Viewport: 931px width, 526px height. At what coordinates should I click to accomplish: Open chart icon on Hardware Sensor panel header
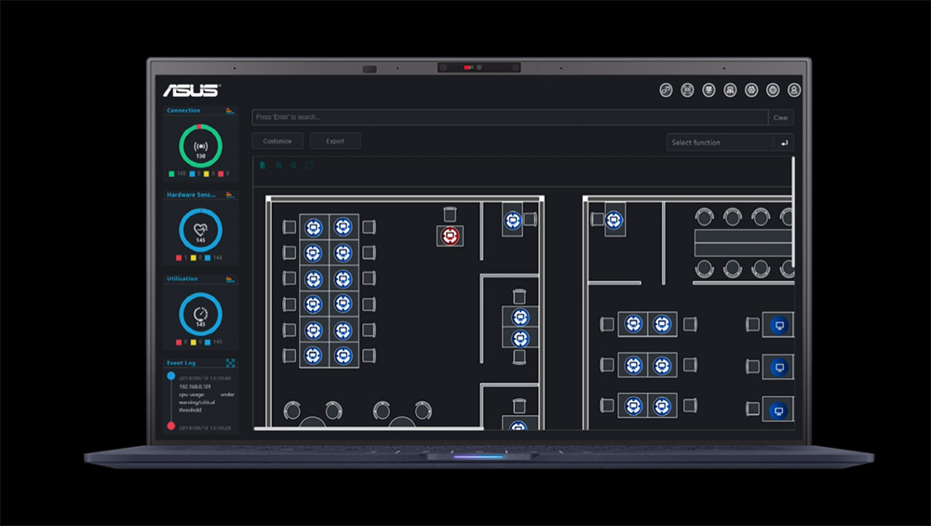point(230,195)
